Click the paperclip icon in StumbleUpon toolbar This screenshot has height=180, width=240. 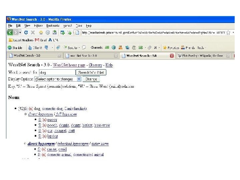point(150,48)
